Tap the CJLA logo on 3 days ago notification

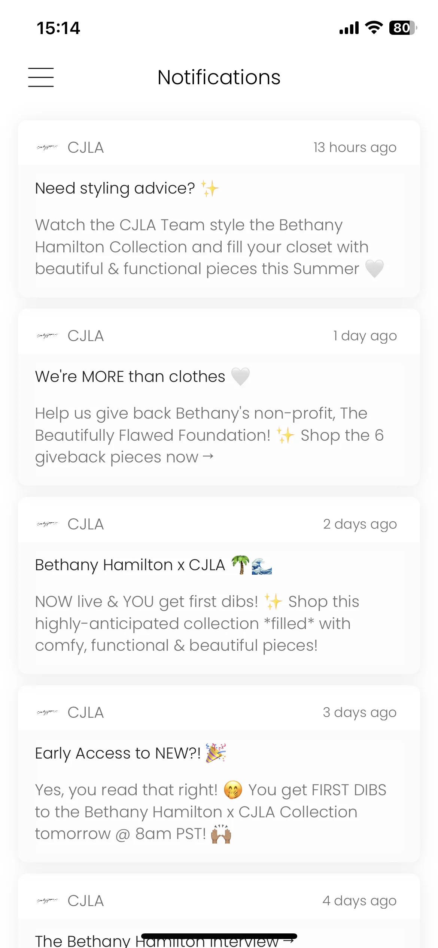(47, 712)
